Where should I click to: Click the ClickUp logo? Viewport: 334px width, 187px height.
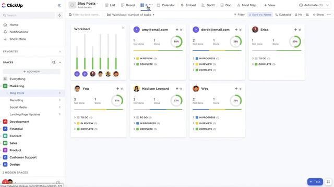13,5
